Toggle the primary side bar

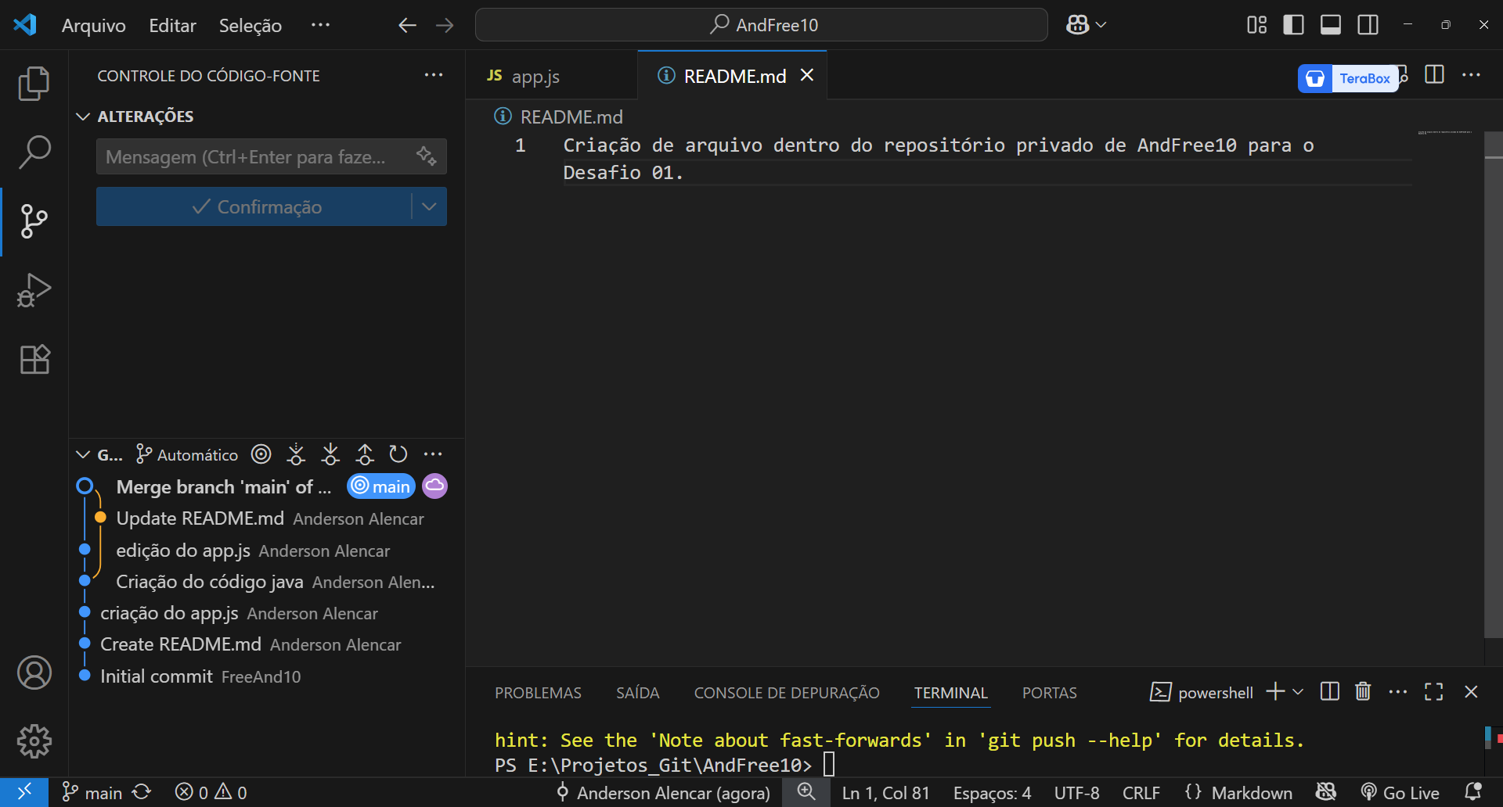(x=1293, y=25)
